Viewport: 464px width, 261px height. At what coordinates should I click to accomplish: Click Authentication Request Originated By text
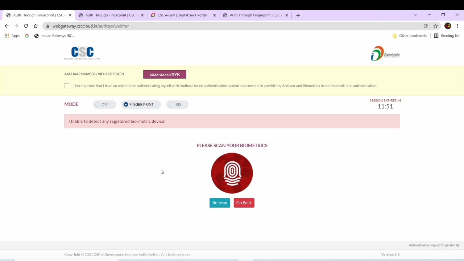point(434,245)
